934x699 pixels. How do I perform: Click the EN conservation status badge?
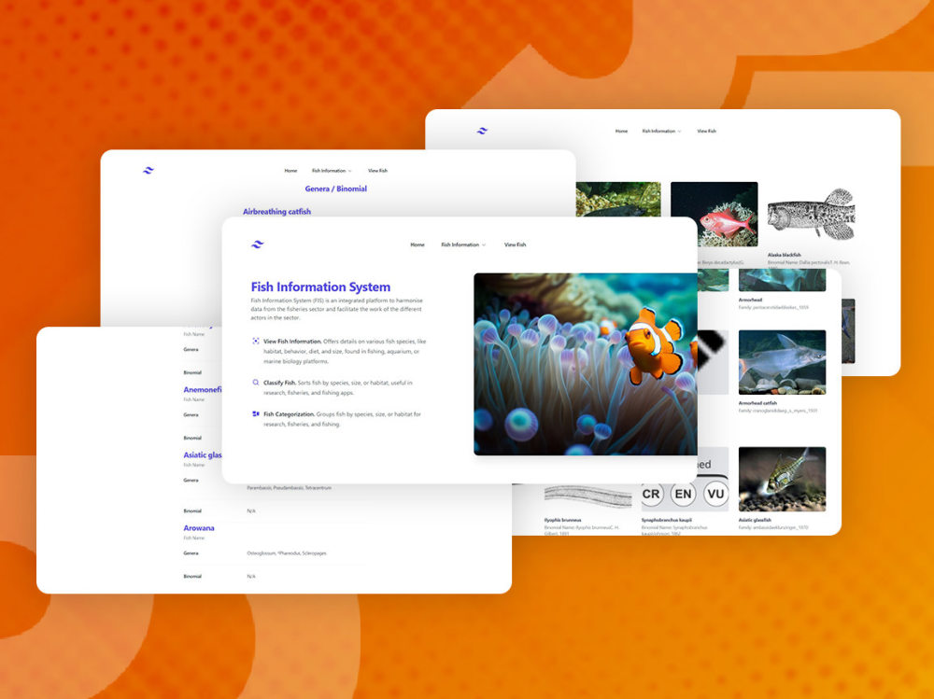(684, 494)
